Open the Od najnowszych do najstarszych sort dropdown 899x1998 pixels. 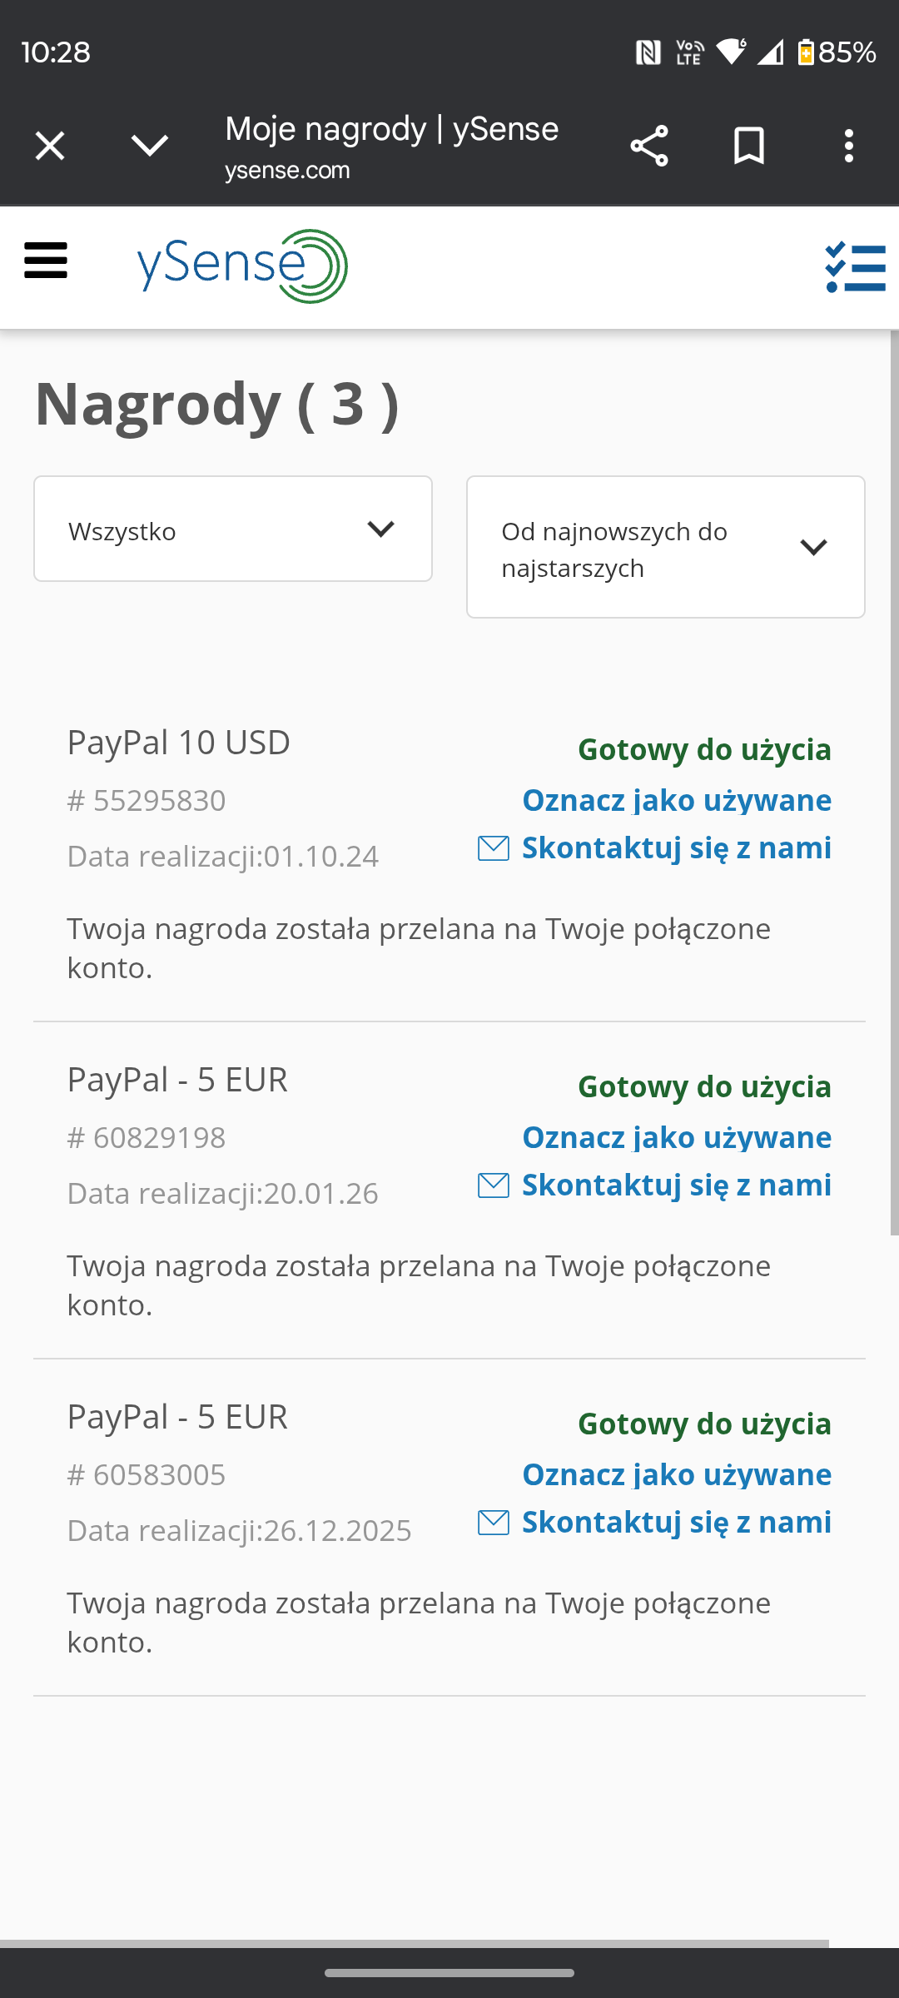click(665, 548)
